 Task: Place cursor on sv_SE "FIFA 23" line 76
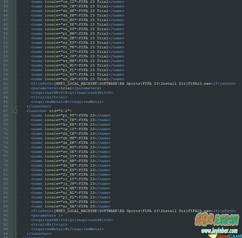pos(71,152)
